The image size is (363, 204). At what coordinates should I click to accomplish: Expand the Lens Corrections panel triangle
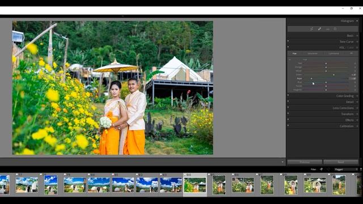(x=357, y=108)
